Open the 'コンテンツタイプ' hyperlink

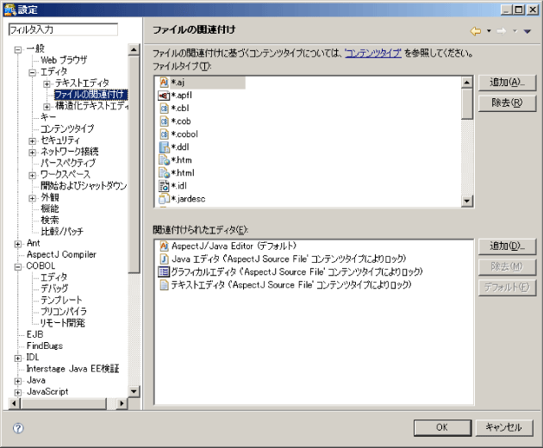pyautogui.click(x=373, y=53)
